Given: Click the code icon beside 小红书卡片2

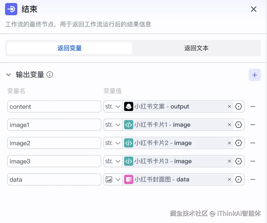Looking at the screenshot, I should tap(129, 143).
